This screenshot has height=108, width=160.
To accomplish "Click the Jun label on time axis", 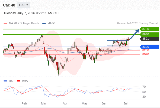I will click(x=104, y=103).
